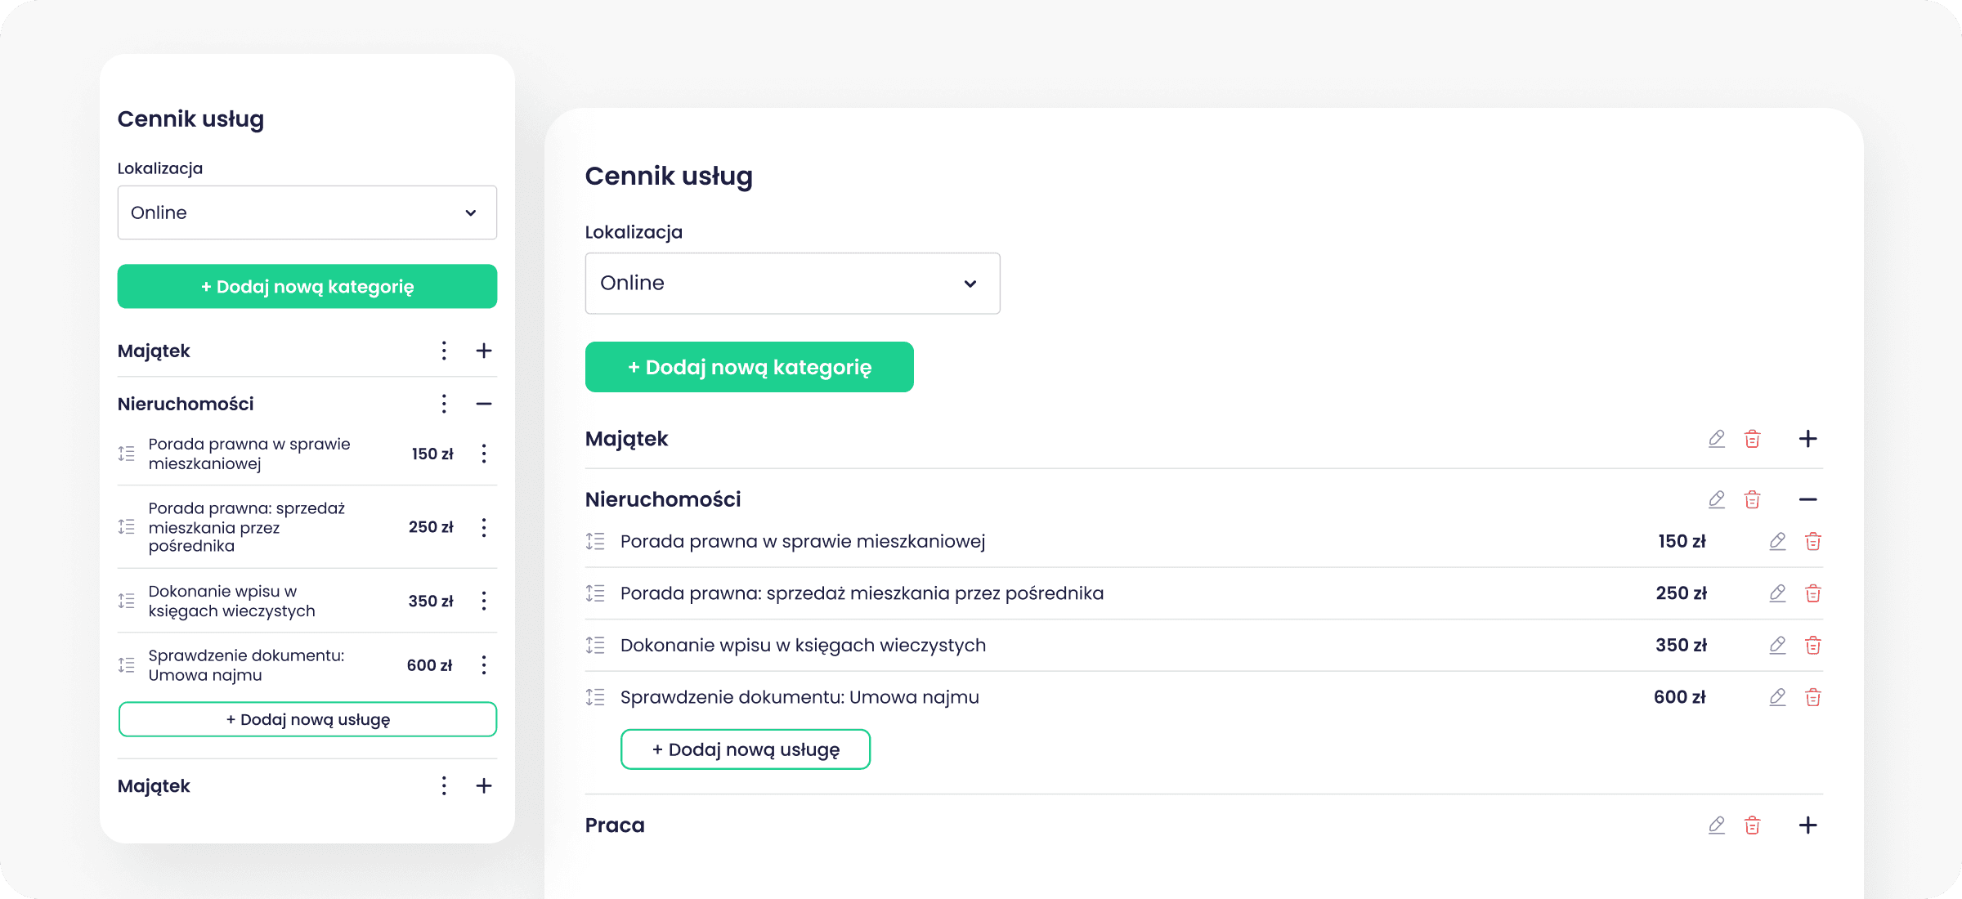
Task: Edit the 150 zł Porada prawna service
Action: (x=1777, y=542)
